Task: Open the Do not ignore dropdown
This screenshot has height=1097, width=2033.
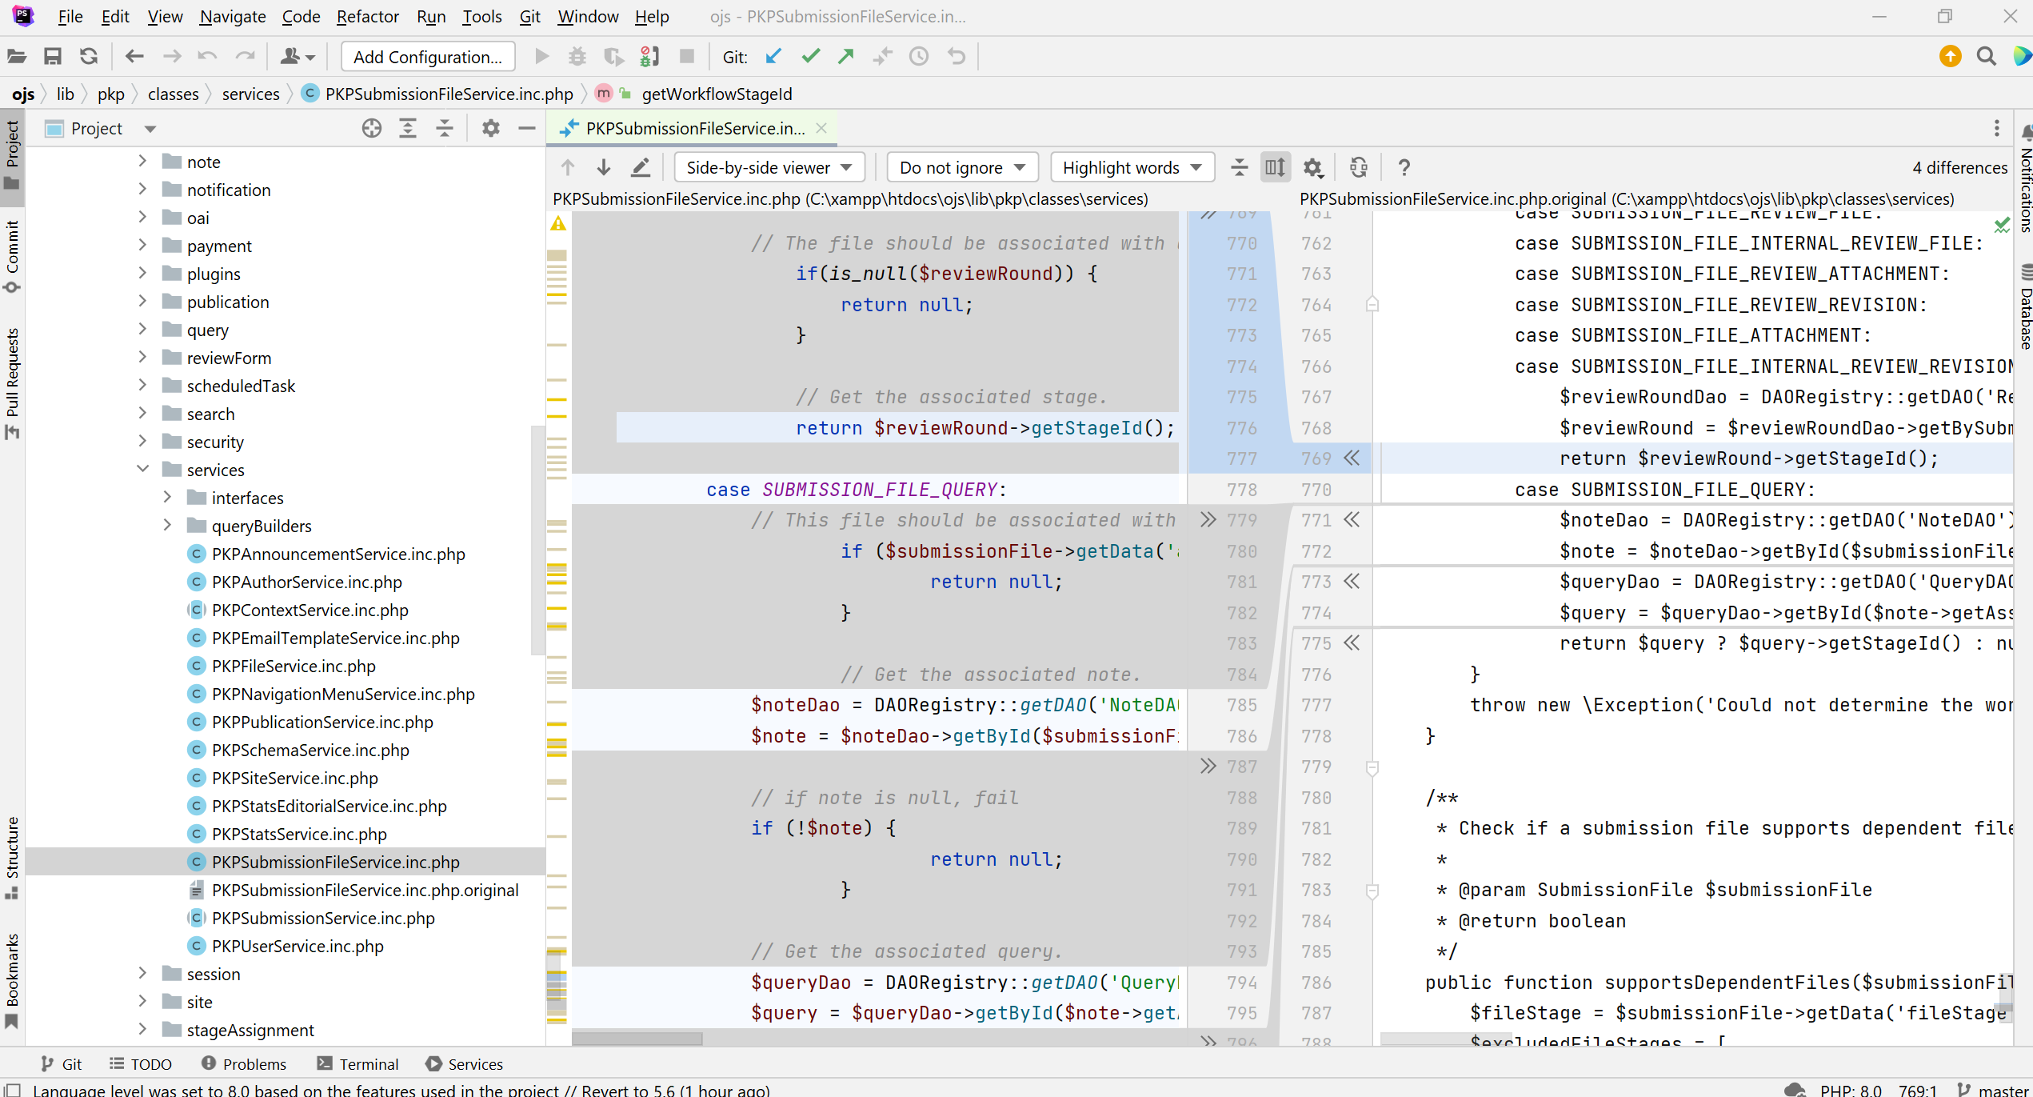Action: click(962, 168)
